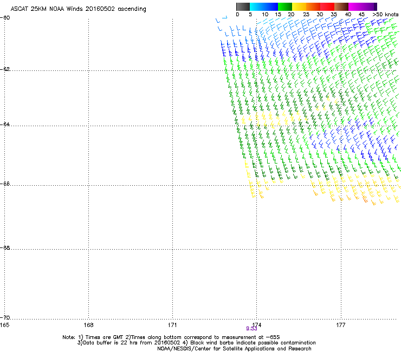401x352 pixels.
Task: Click the gray 0-5 knots color segment
Action: tap(243, 6)
